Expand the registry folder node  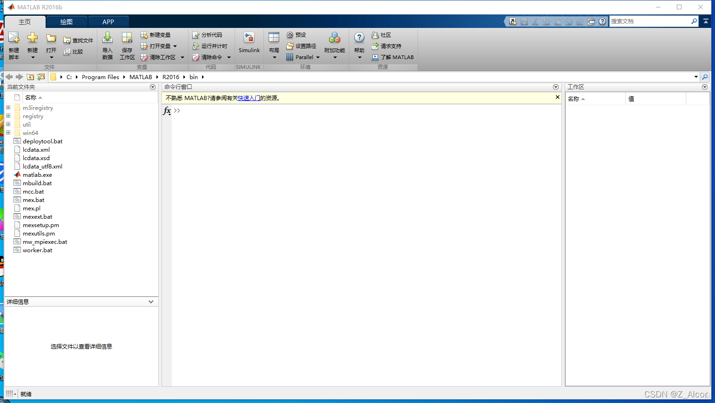pos(8,116)
